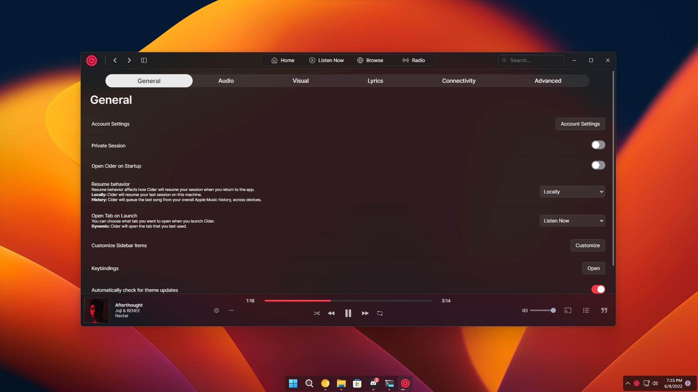Viewport: 698px width, 392px height.
Task: Switch to the Connectivity settings tab
Action: pyautogui.click(x=459, y=81)
